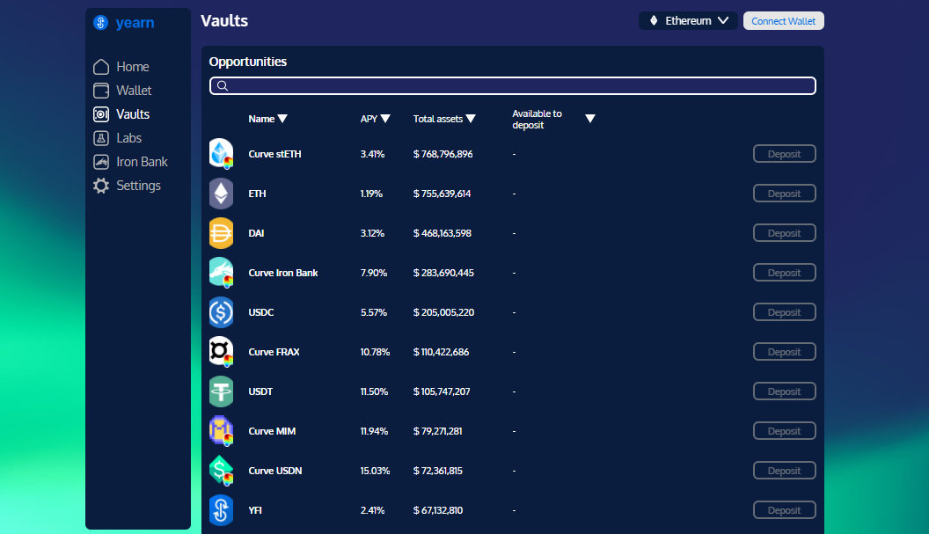Viewport: 929px width, 534px height.
Task: Click the YFI token icon
Action: tap(221, 510)
